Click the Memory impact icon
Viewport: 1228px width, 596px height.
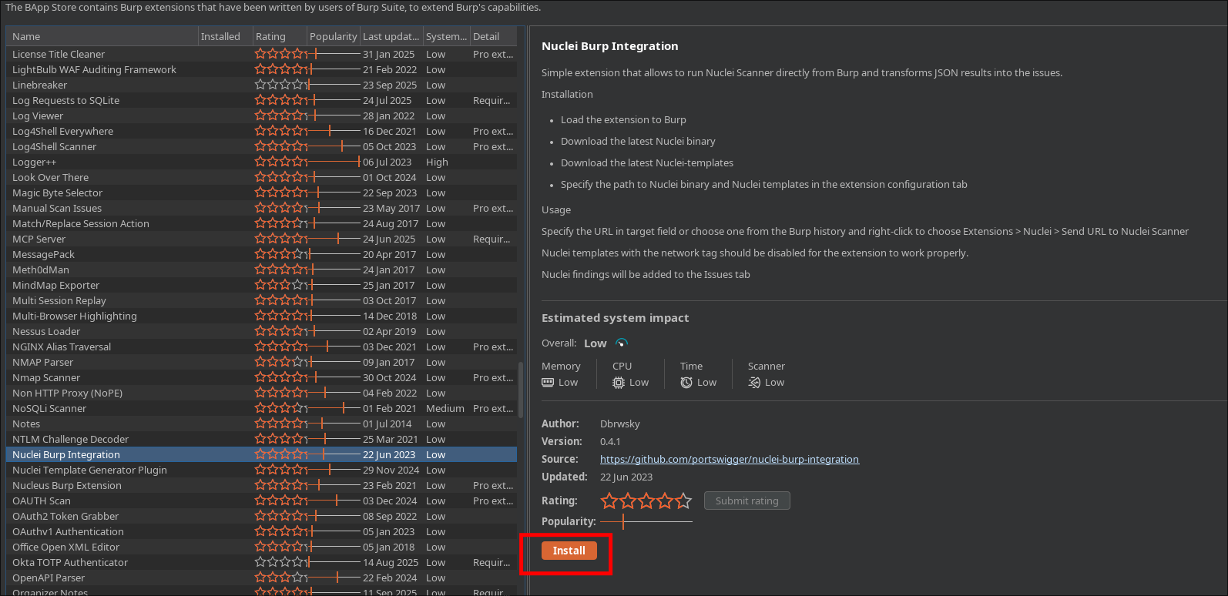548,383
